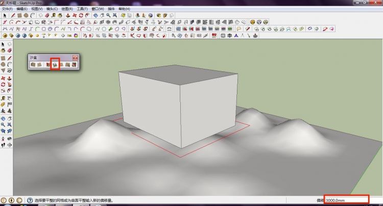Pick the Scale tool in the left toolbar

(3, 91)
